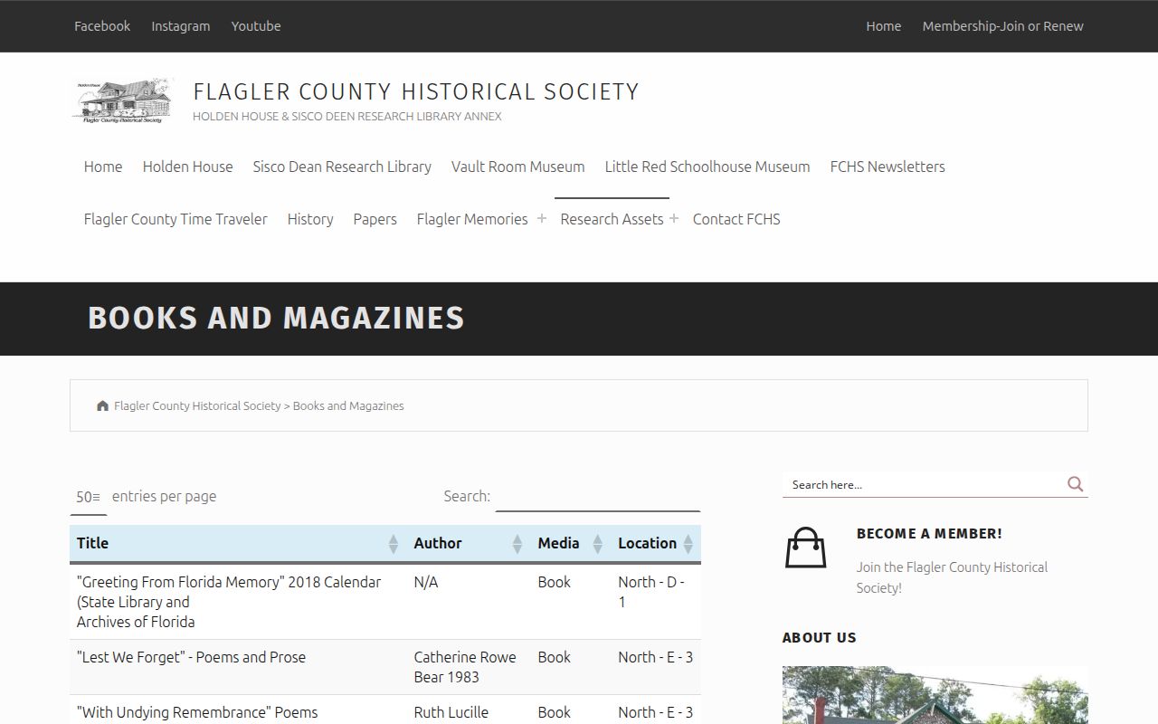This screenshot has width=1158, height=724.
Task: Open the Instagram link in top bar
Action: pos(181,26)
